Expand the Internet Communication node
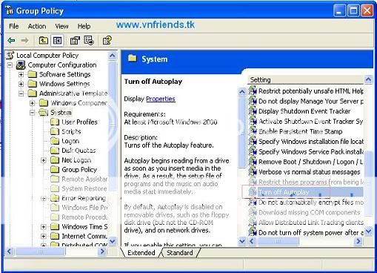This screenshot has height=273, width=377. [x=44, y=237]
